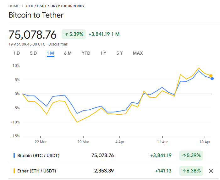220x180 pixels.
Task: Open the Disclaimer link
Action: (58, 44)
